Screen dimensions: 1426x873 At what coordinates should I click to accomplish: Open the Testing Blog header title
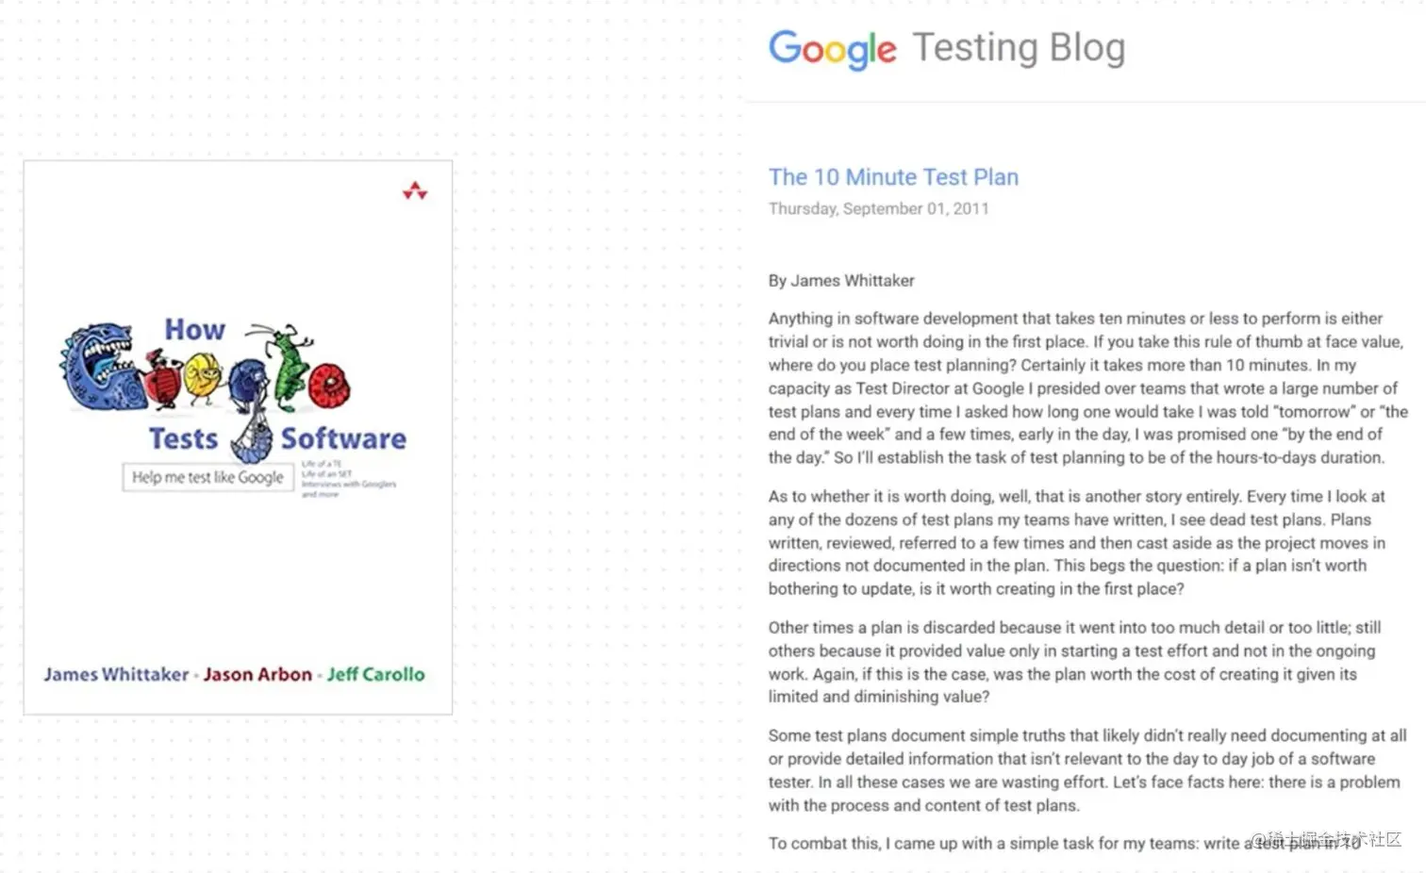1019,48
